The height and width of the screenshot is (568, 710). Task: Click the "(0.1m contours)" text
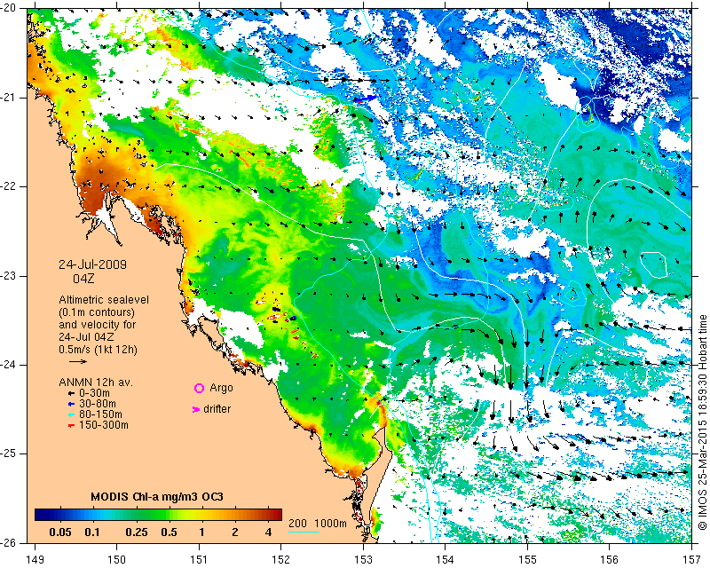click(97, 312)
